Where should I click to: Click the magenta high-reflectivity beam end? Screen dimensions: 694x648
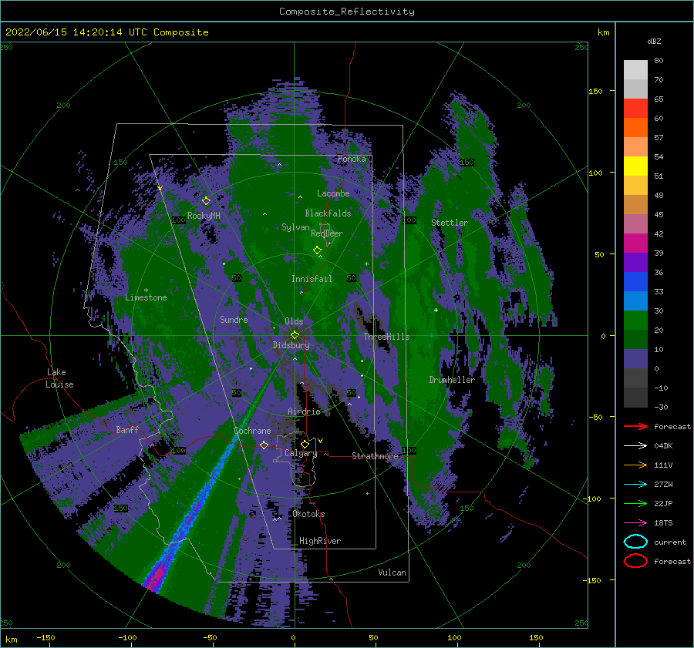pyautogui.click(x=155, y=577)
